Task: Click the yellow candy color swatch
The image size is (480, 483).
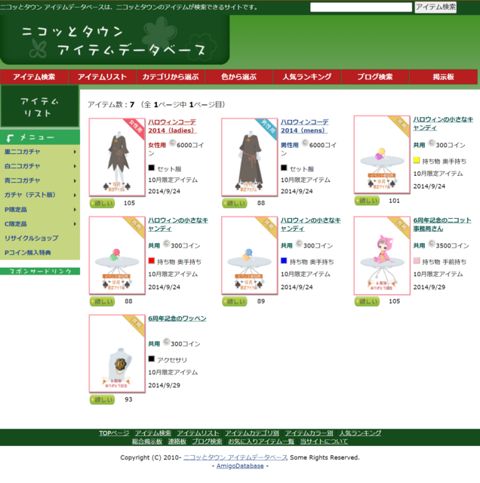Action: [x=417, y=160]
